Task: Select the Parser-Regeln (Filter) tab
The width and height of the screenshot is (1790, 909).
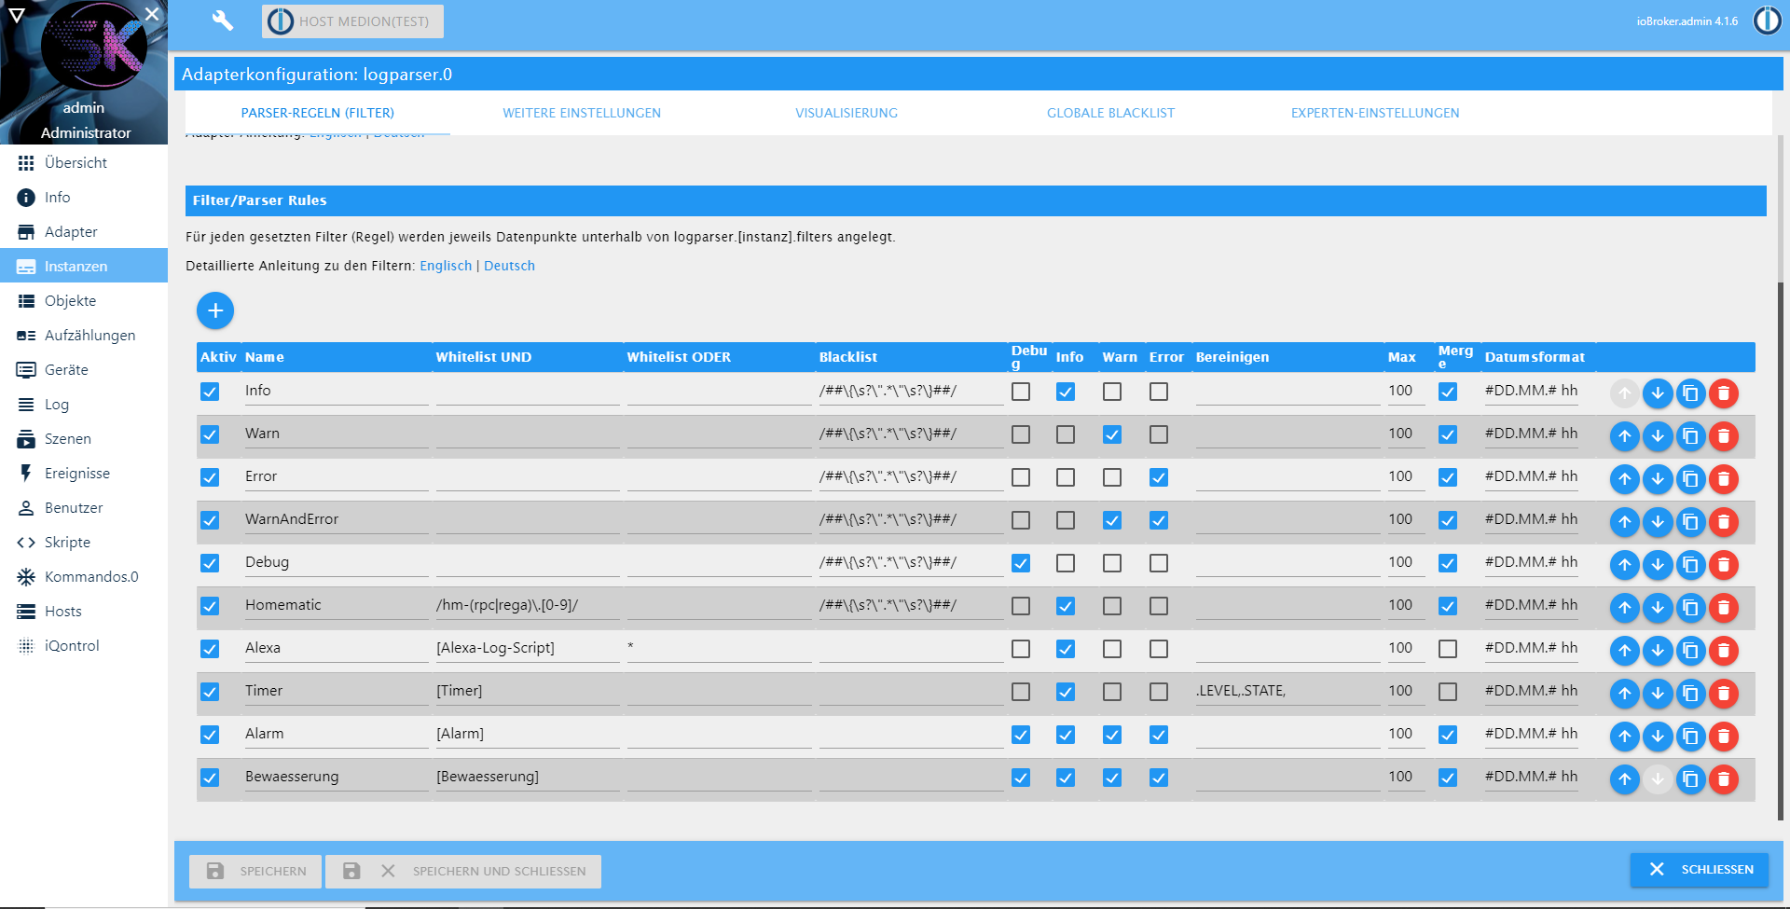Action: click(318, 113)
